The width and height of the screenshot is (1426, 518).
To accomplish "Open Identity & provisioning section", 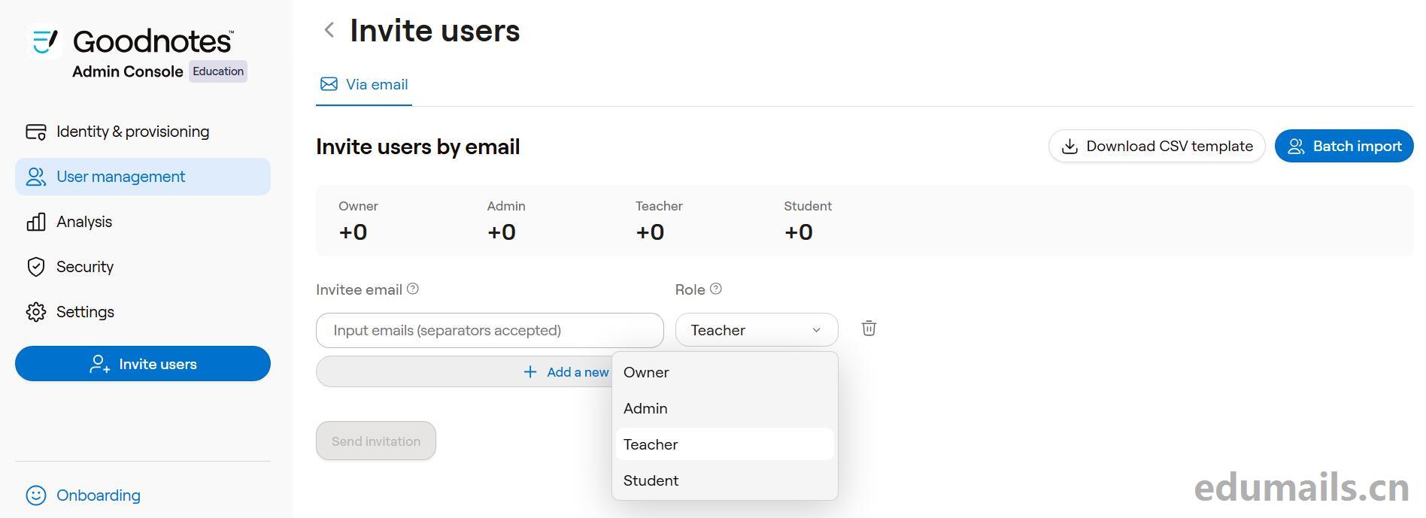I will 132,132.
